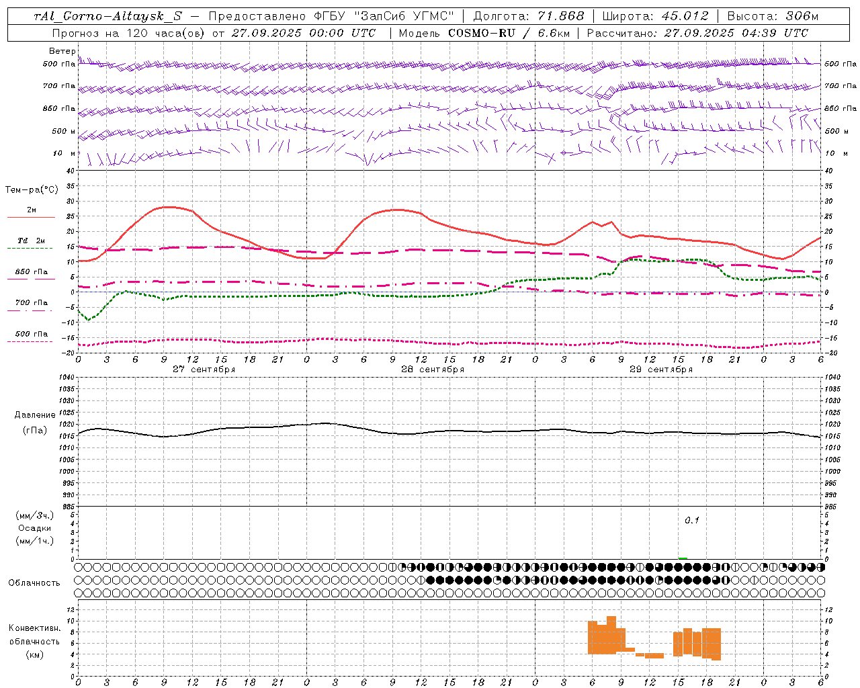
Task: Click the 28 сентября date label
Action: tap(433, 370)
